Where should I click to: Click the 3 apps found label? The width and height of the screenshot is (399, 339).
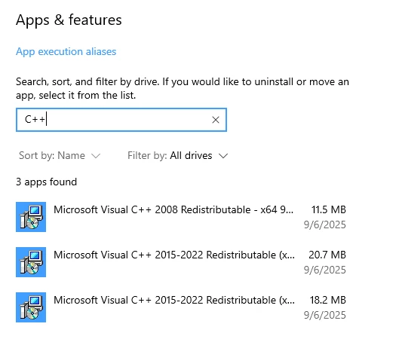coord(46,182)
